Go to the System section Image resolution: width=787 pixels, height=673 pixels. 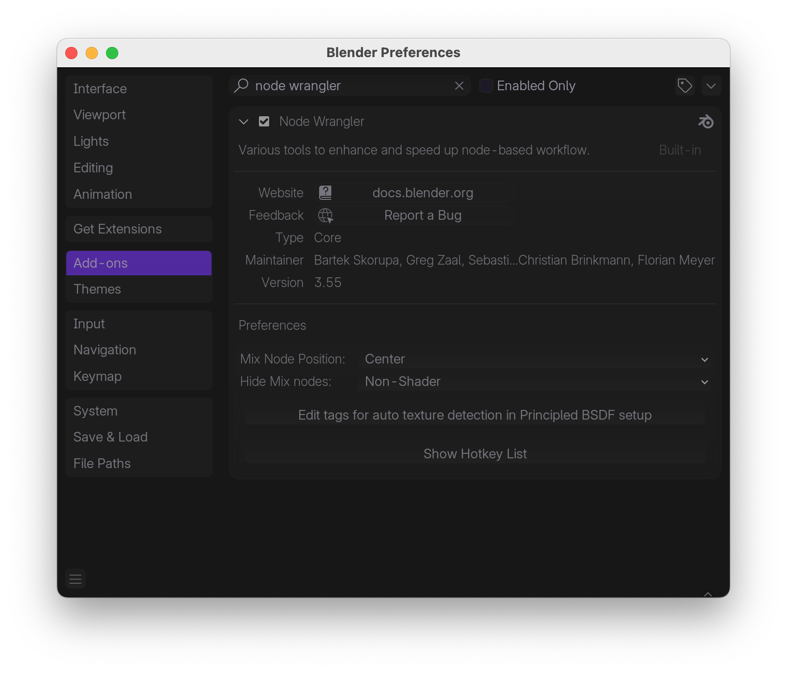139,411
